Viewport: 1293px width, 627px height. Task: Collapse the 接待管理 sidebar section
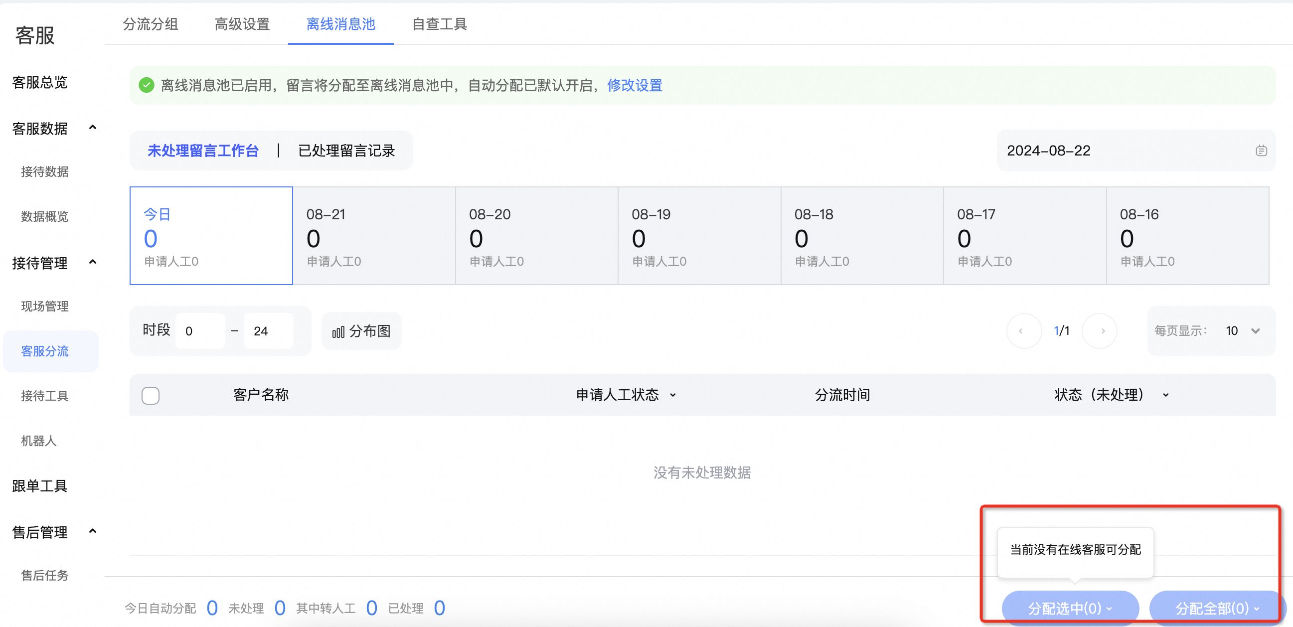(92, 263)
